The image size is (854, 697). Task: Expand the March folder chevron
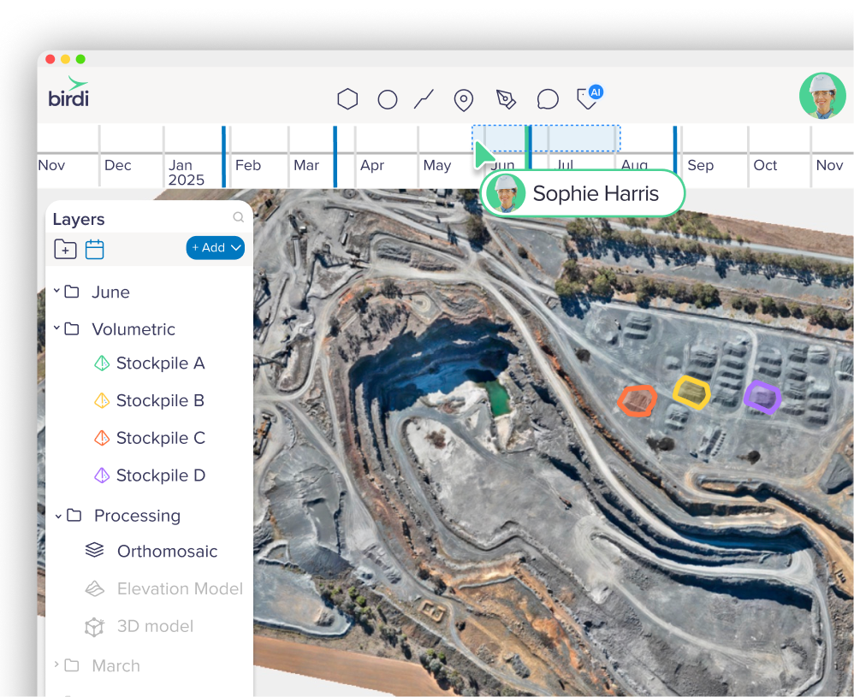point(56,665)
